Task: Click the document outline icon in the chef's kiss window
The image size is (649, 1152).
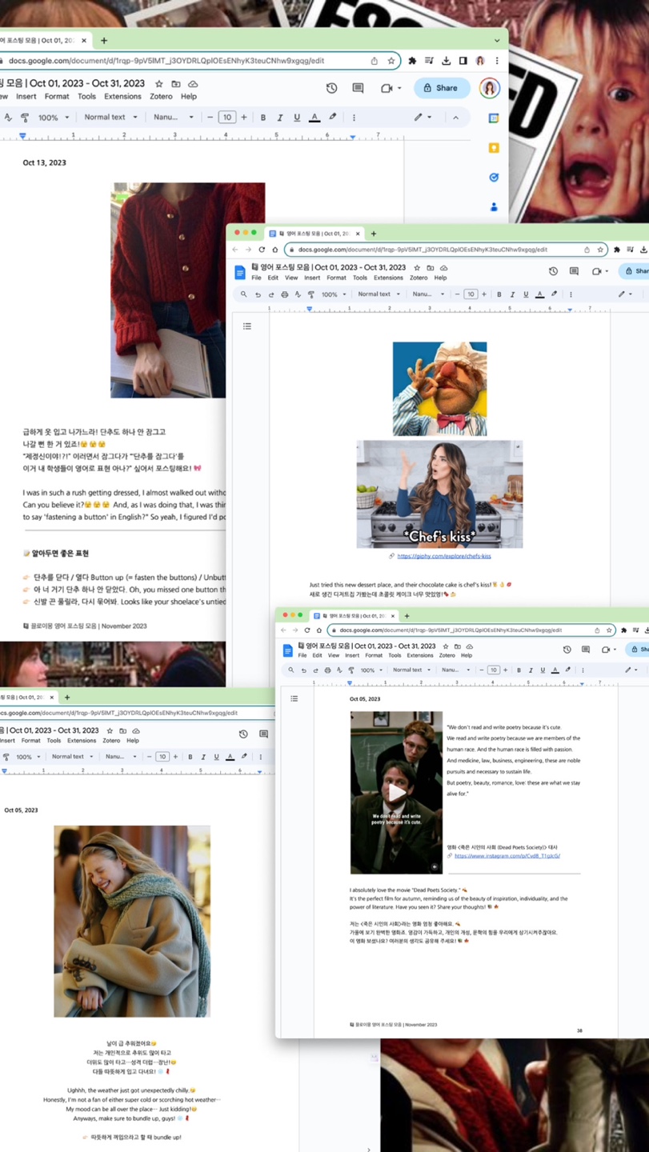Action: click(x=247, y=326)
